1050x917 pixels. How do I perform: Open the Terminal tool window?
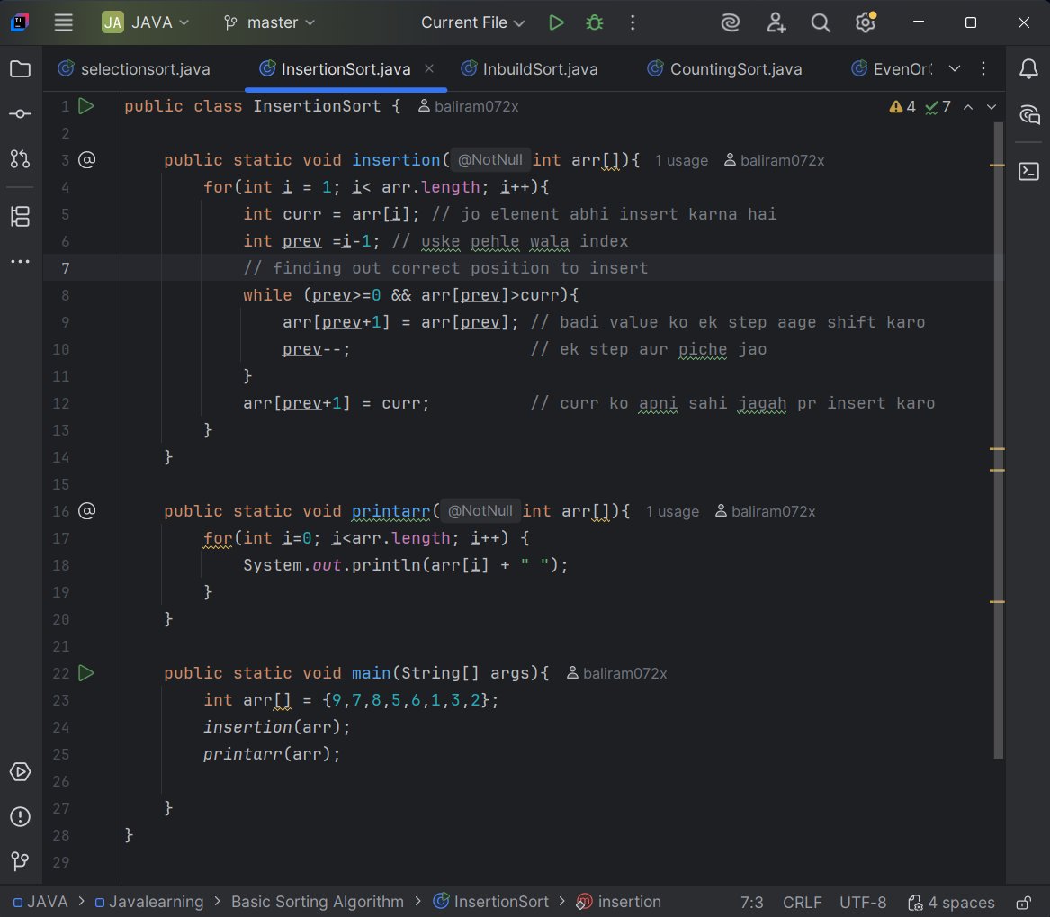[1028, 172]
